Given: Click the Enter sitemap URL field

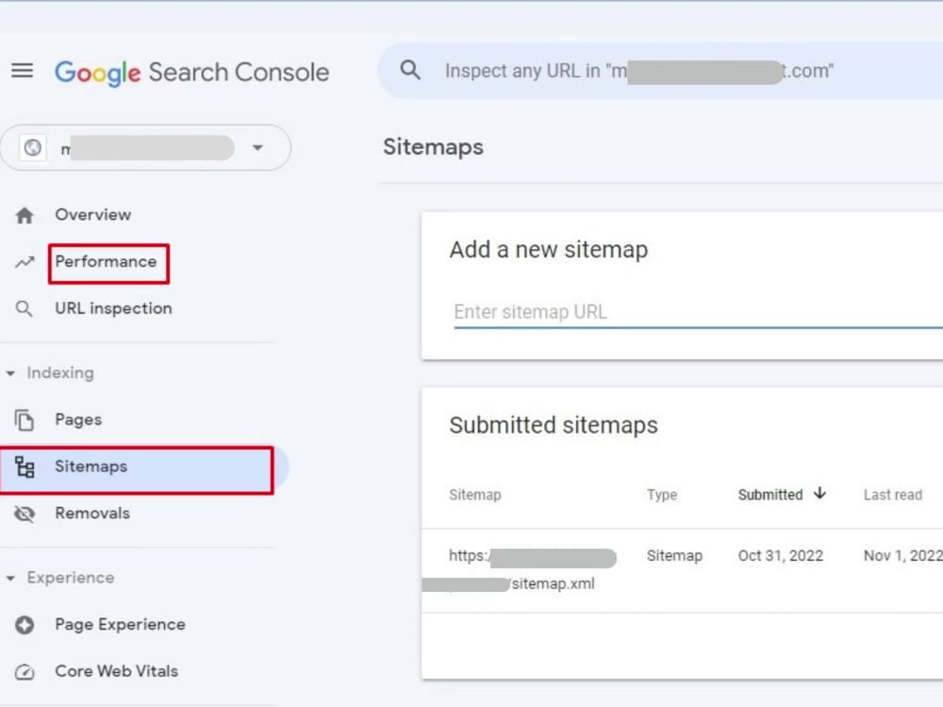Looking at the screenshot, I should coord(698,312).
